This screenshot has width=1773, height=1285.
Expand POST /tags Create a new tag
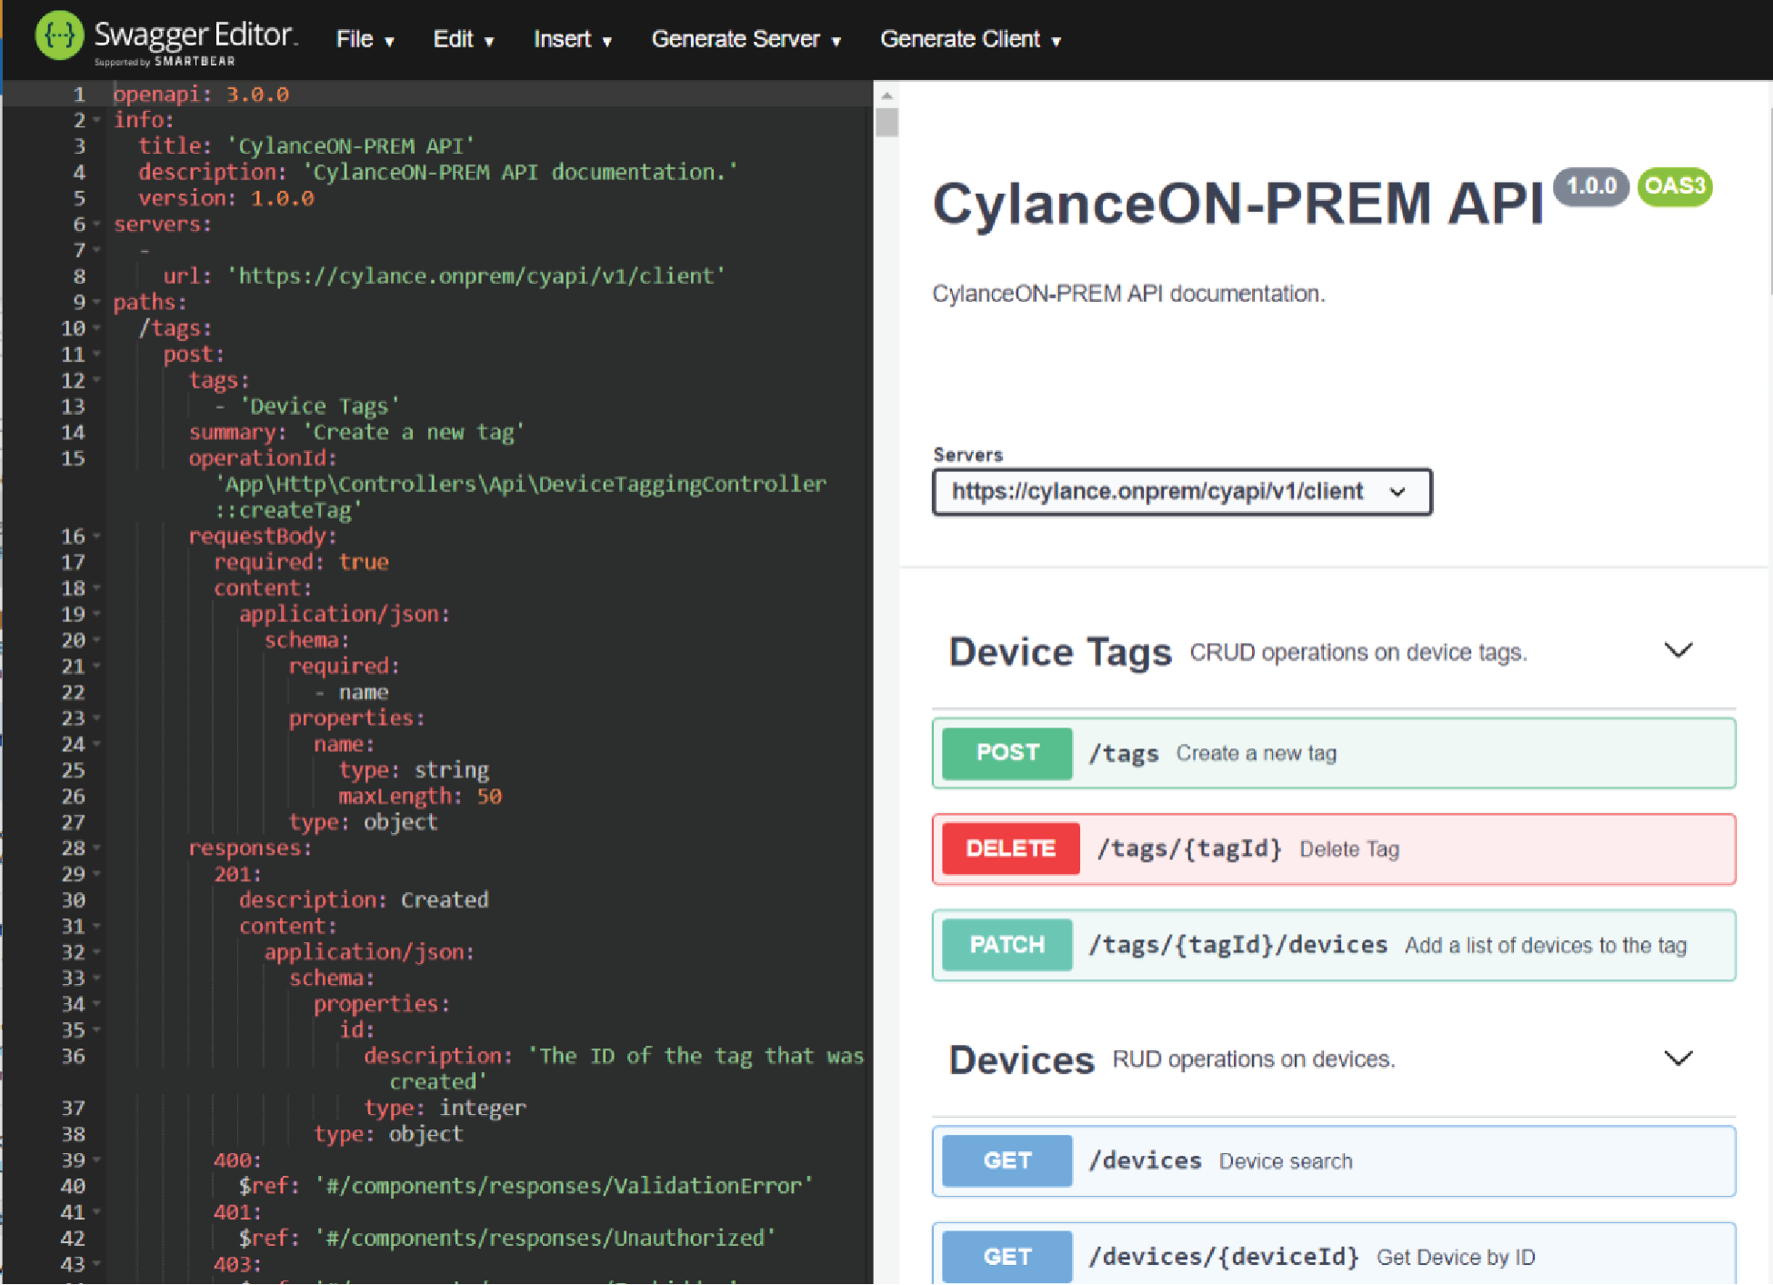point(1334,753)
